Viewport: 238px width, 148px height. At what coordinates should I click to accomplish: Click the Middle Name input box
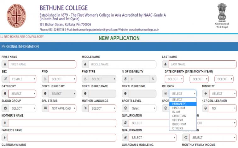[122, 64]
